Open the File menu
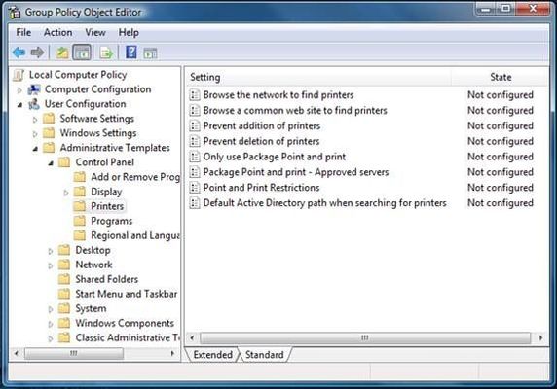This screenshot has height=389, width=557. pos(23,33)
